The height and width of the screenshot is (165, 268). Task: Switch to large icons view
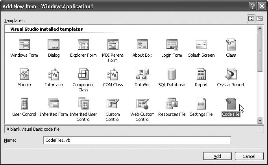[x=251, y=19]
